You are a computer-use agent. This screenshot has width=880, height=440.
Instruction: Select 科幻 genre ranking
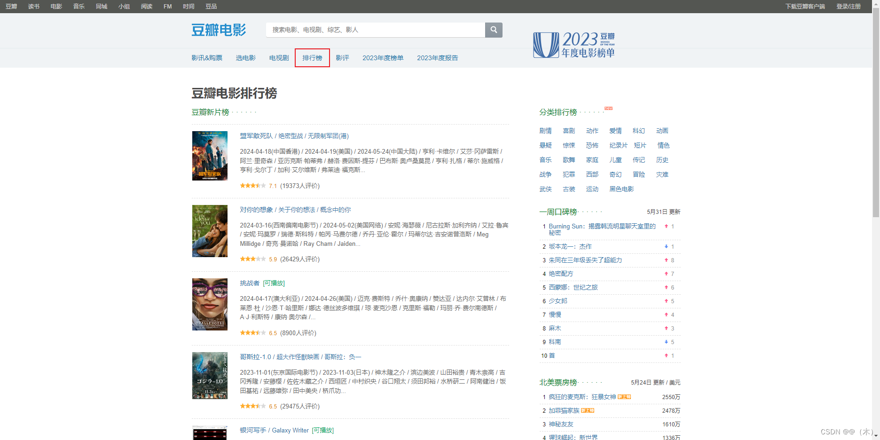tap(639, 131)
